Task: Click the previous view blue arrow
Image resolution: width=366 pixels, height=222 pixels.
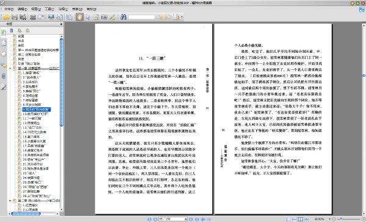Action: coord(203,219)
